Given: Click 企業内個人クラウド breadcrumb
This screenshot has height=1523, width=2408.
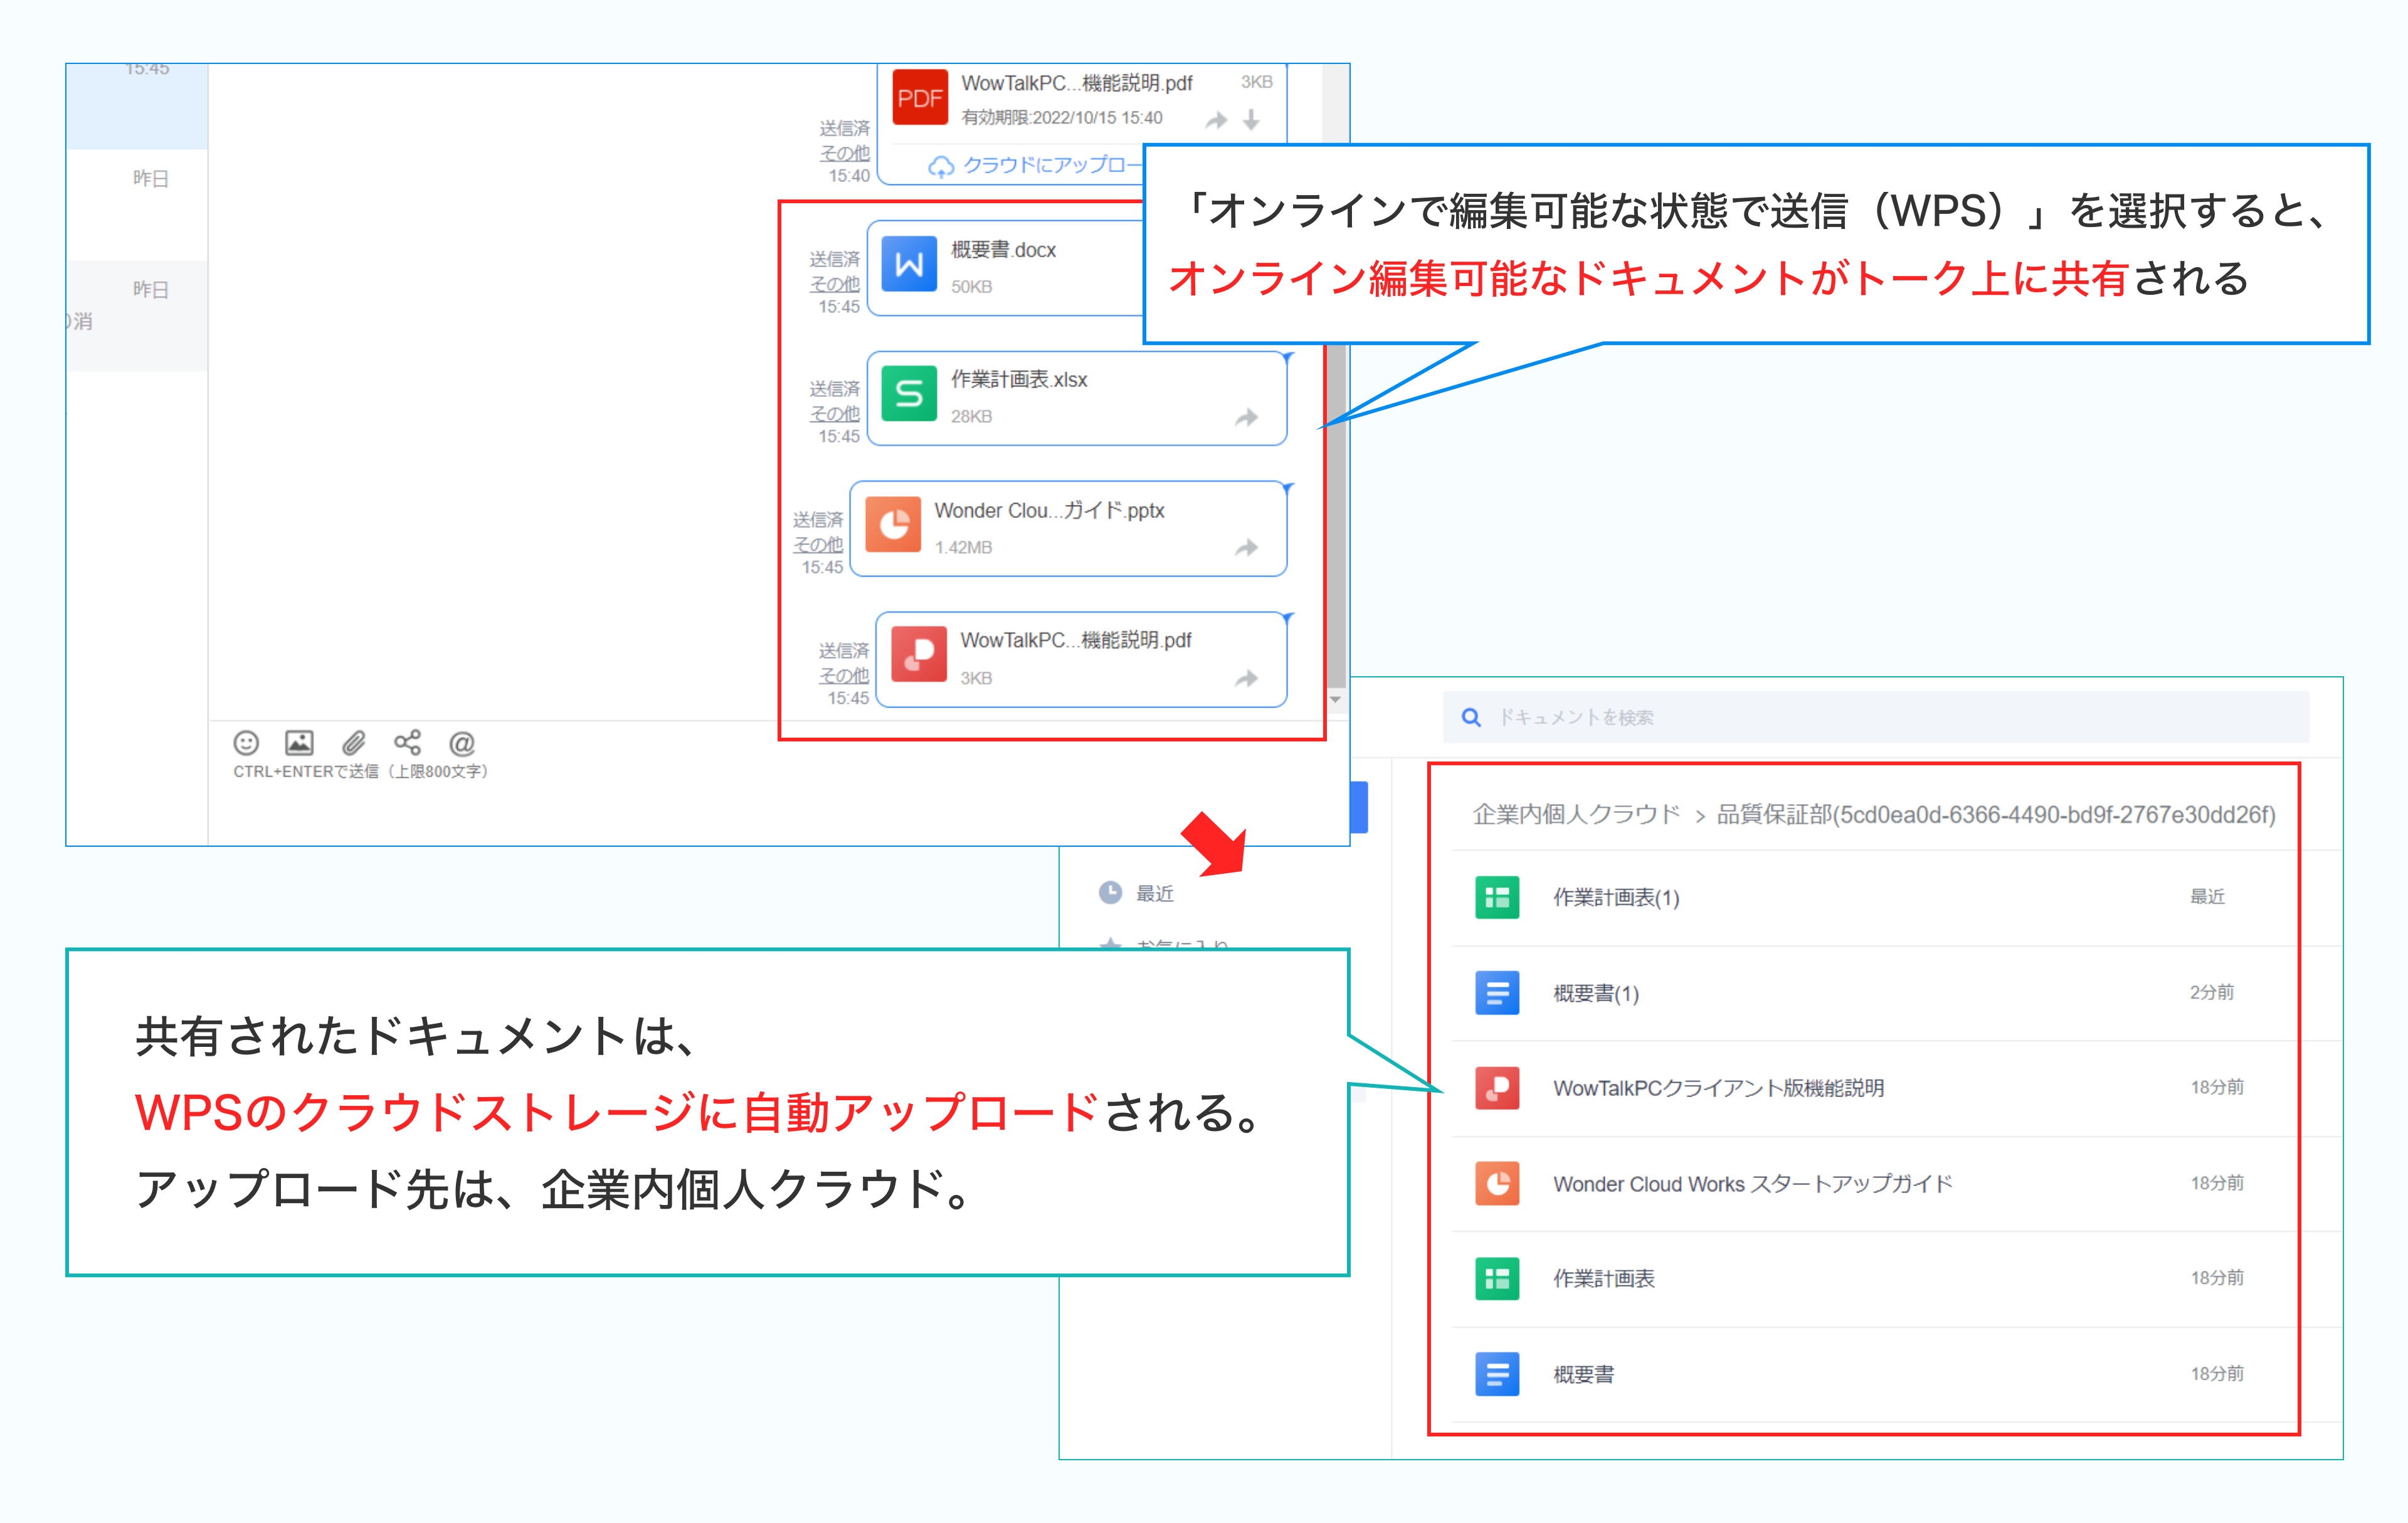Looking at the screenshot, I should pyautogui.click(x=1576, y=814).
